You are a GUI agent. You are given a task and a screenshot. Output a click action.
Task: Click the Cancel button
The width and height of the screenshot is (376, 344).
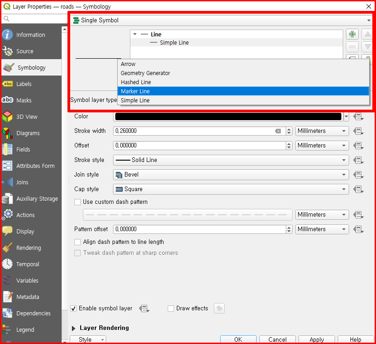[278, 339]
